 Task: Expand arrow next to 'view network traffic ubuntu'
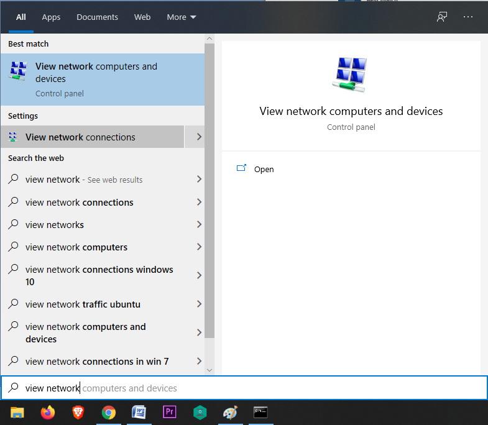coord(199,304)
